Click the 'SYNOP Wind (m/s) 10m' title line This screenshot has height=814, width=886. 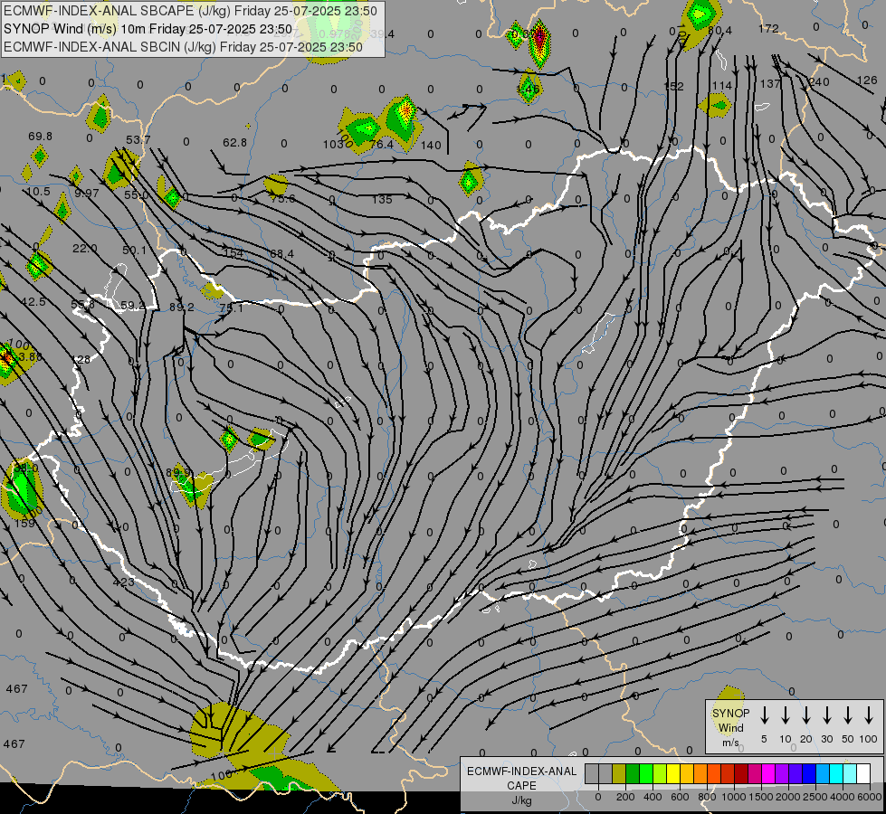(x=148, y=29)
